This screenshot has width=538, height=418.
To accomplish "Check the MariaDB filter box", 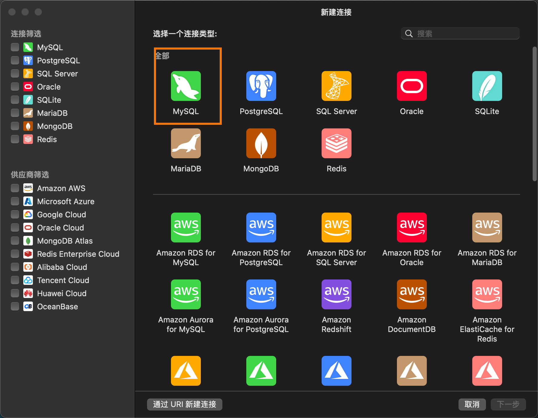I will pos(15,113).
